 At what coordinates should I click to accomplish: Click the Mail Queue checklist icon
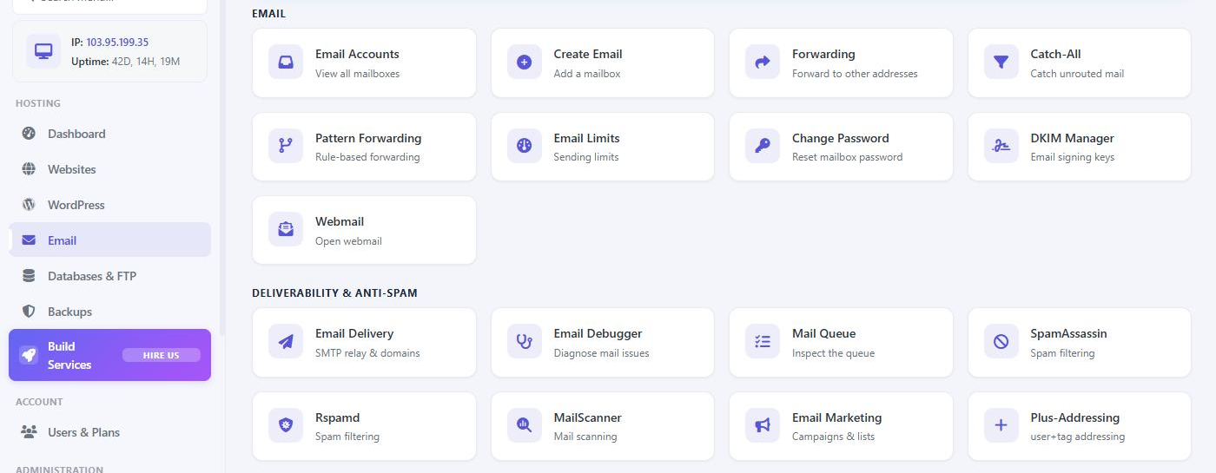click(763, 342)
